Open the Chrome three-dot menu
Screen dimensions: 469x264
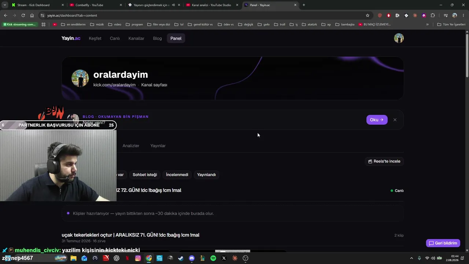463,15
